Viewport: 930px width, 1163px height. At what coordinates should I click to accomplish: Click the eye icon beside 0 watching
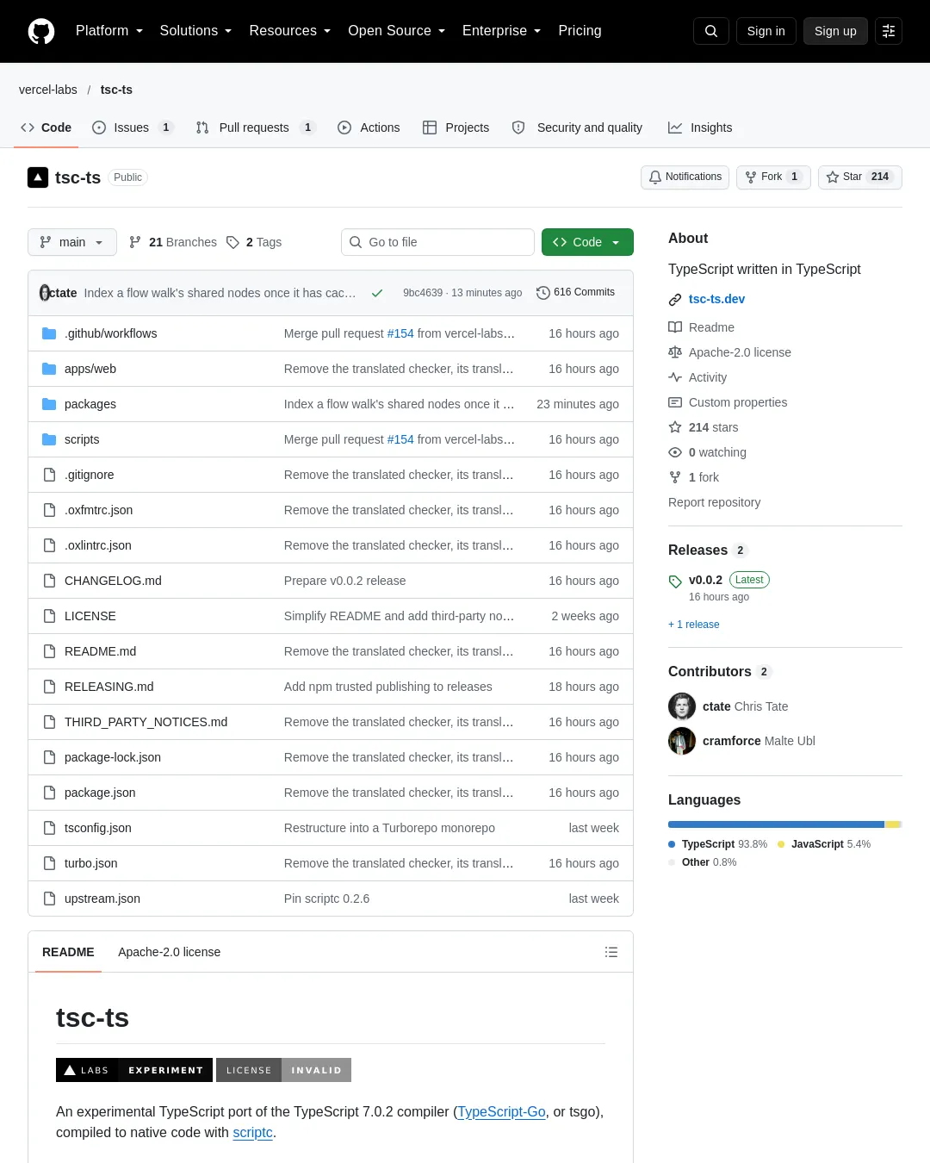675,452
